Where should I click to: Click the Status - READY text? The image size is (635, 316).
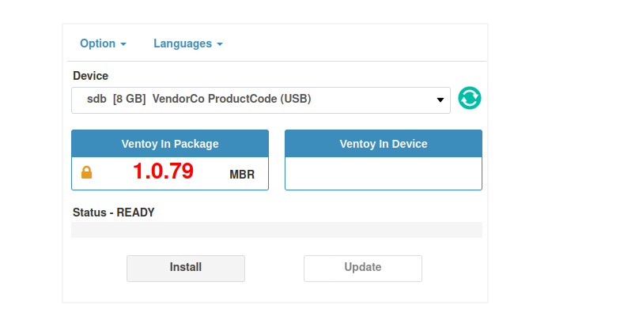[113, 213]
